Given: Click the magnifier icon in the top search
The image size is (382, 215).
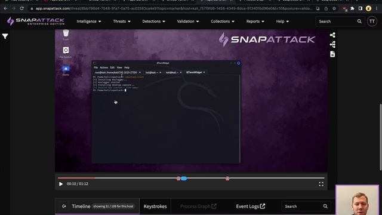Looking at the screenshot, I should pyautogui.click(x=359, y=21).
